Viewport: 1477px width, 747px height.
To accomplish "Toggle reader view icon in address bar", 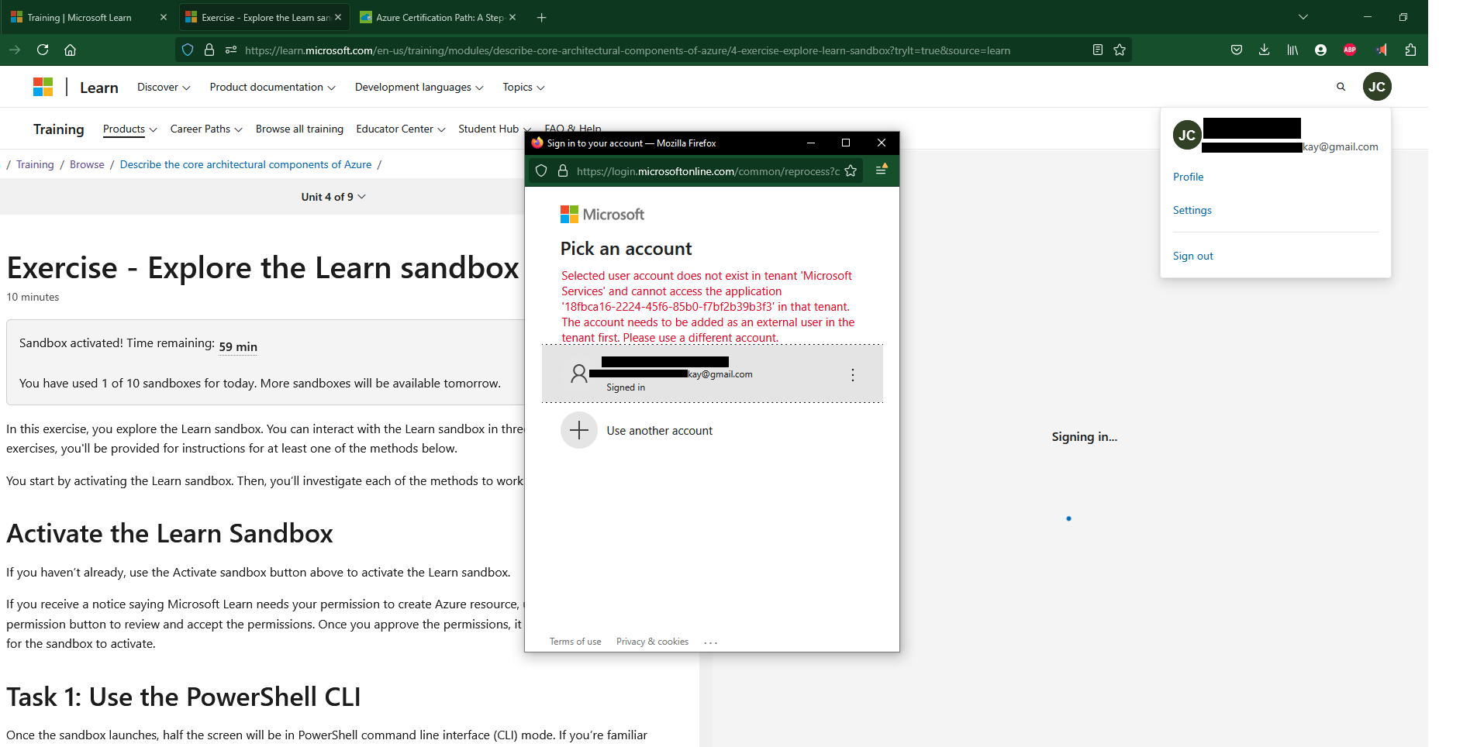I will pos(1097,50).
